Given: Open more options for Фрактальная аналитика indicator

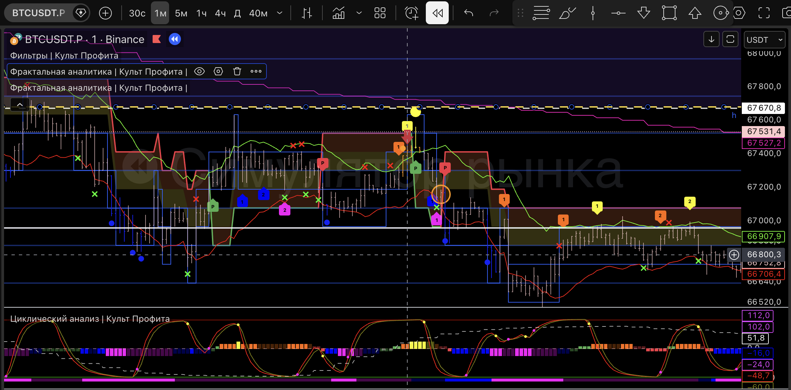Looking at the screenshot, I should pyautogui.click(x=256, y=71).
